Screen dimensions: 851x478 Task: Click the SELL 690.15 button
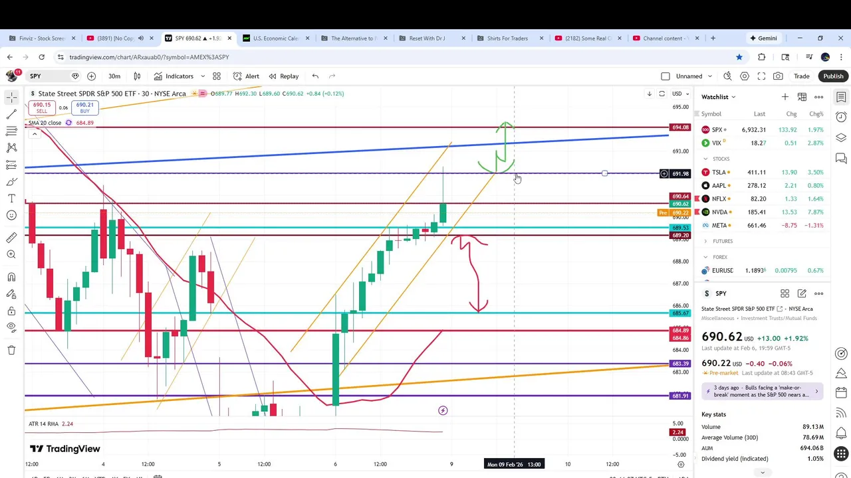42,108
